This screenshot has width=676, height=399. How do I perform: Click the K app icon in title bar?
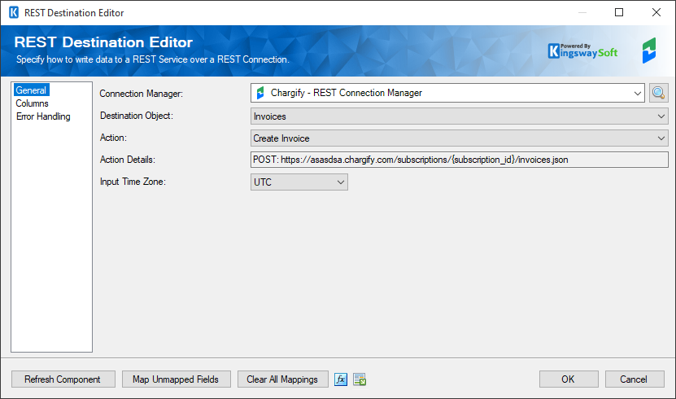coord(14,12)
